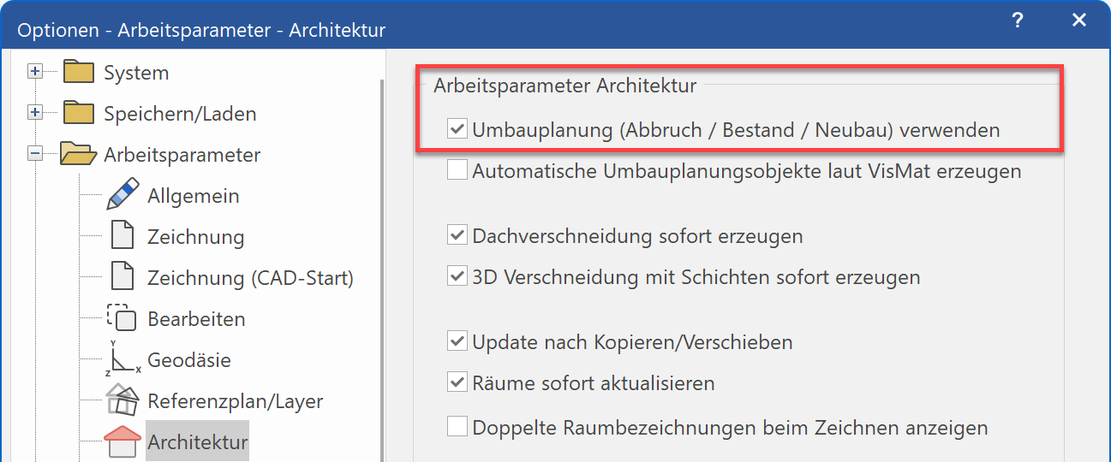Click the Speichern/Laden folder icon
Viewport: 1111px width, 462px height.
tap(78, 113)
